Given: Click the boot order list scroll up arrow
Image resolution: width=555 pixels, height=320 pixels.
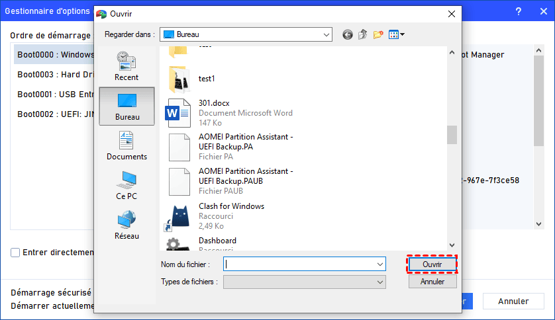Looking at the screenshot, I should click(x=538, y=50).
